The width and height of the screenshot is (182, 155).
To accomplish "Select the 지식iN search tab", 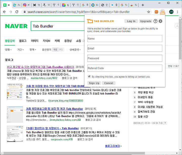I will coord(47,41).
